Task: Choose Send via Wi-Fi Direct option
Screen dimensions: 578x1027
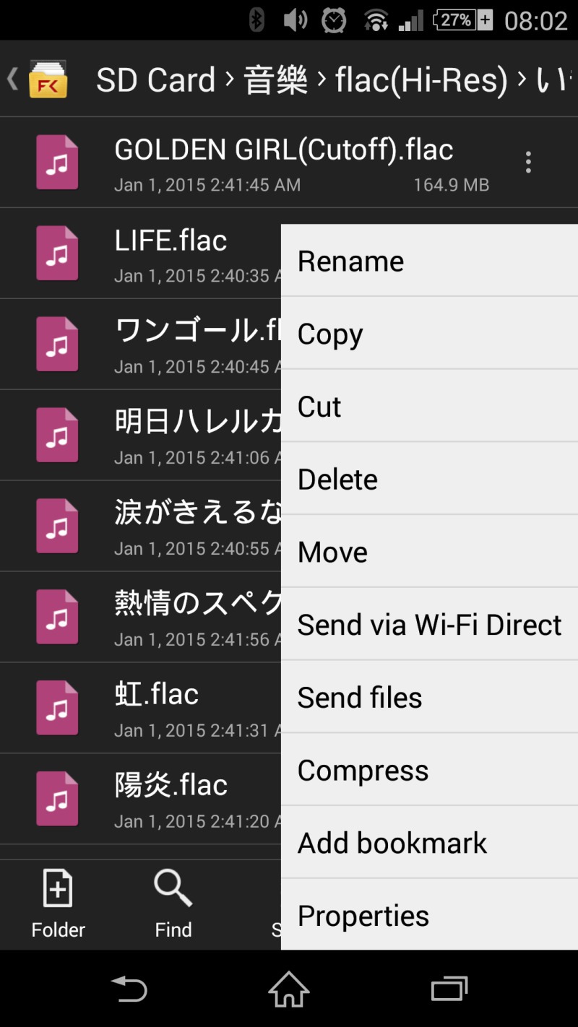Action: [x=429, y=625]
